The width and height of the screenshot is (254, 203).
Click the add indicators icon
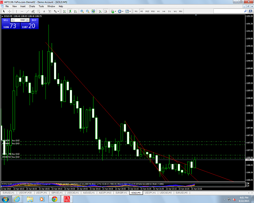(x=113, y=11)
